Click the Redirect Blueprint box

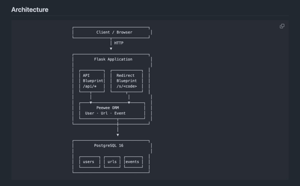[127, 81]
